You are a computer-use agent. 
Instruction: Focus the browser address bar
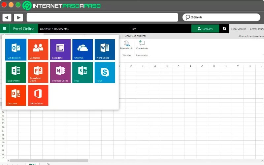coord(102,17)
